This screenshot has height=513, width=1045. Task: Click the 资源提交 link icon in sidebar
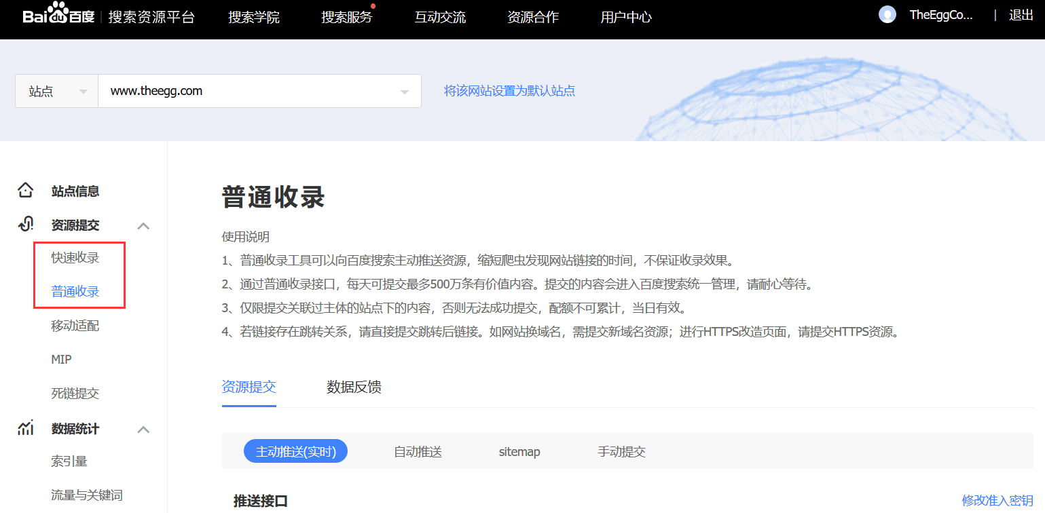pyautogui.click(x=25, y=225)
